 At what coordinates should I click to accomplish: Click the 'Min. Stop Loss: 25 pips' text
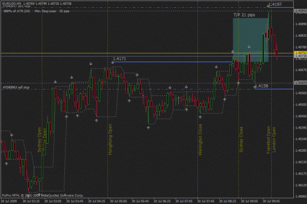click(x=52, y=11)
